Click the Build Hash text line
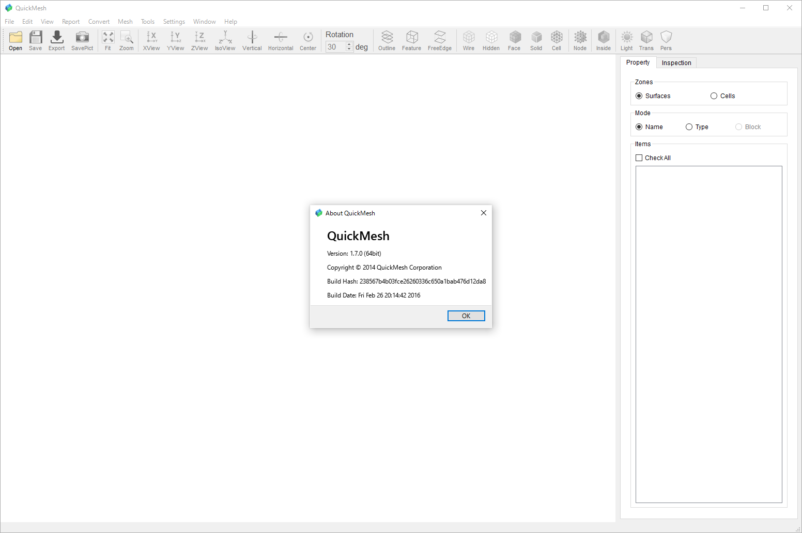 tap(406, 281)
